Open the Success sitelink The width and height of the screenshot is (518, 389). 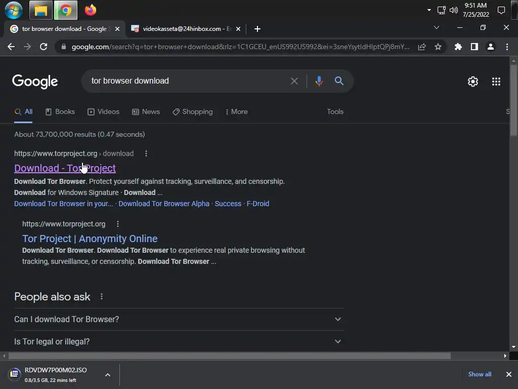point(228,204)
